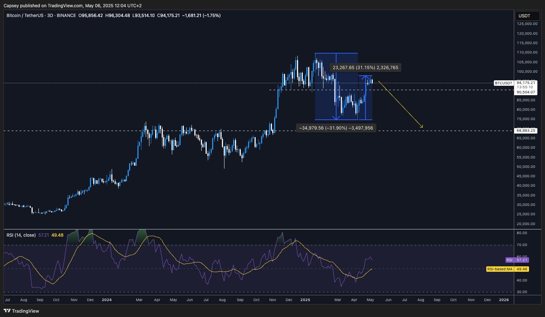Click the 31.15% gain measurement label
This screenshot has width=545, height=317.
(365, 68)
